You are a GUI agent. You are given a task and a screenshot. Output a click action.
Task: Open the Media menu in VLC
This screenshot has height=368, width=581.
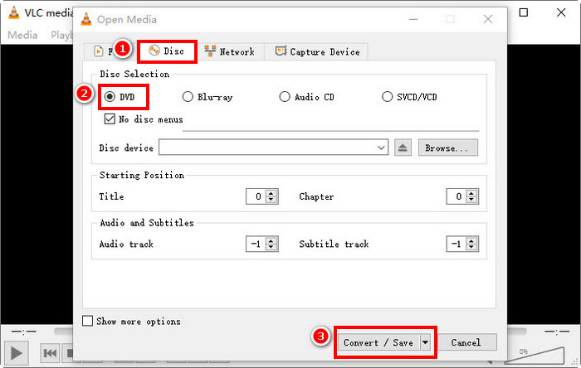coord(22,35)
